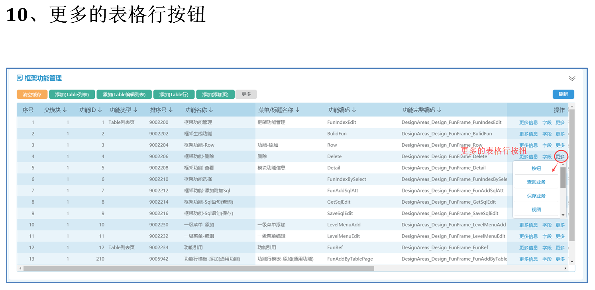595x290 pixels.
Task: Expand 更多 for the 框架功能-删除 row
Action: tap(560, 157)
